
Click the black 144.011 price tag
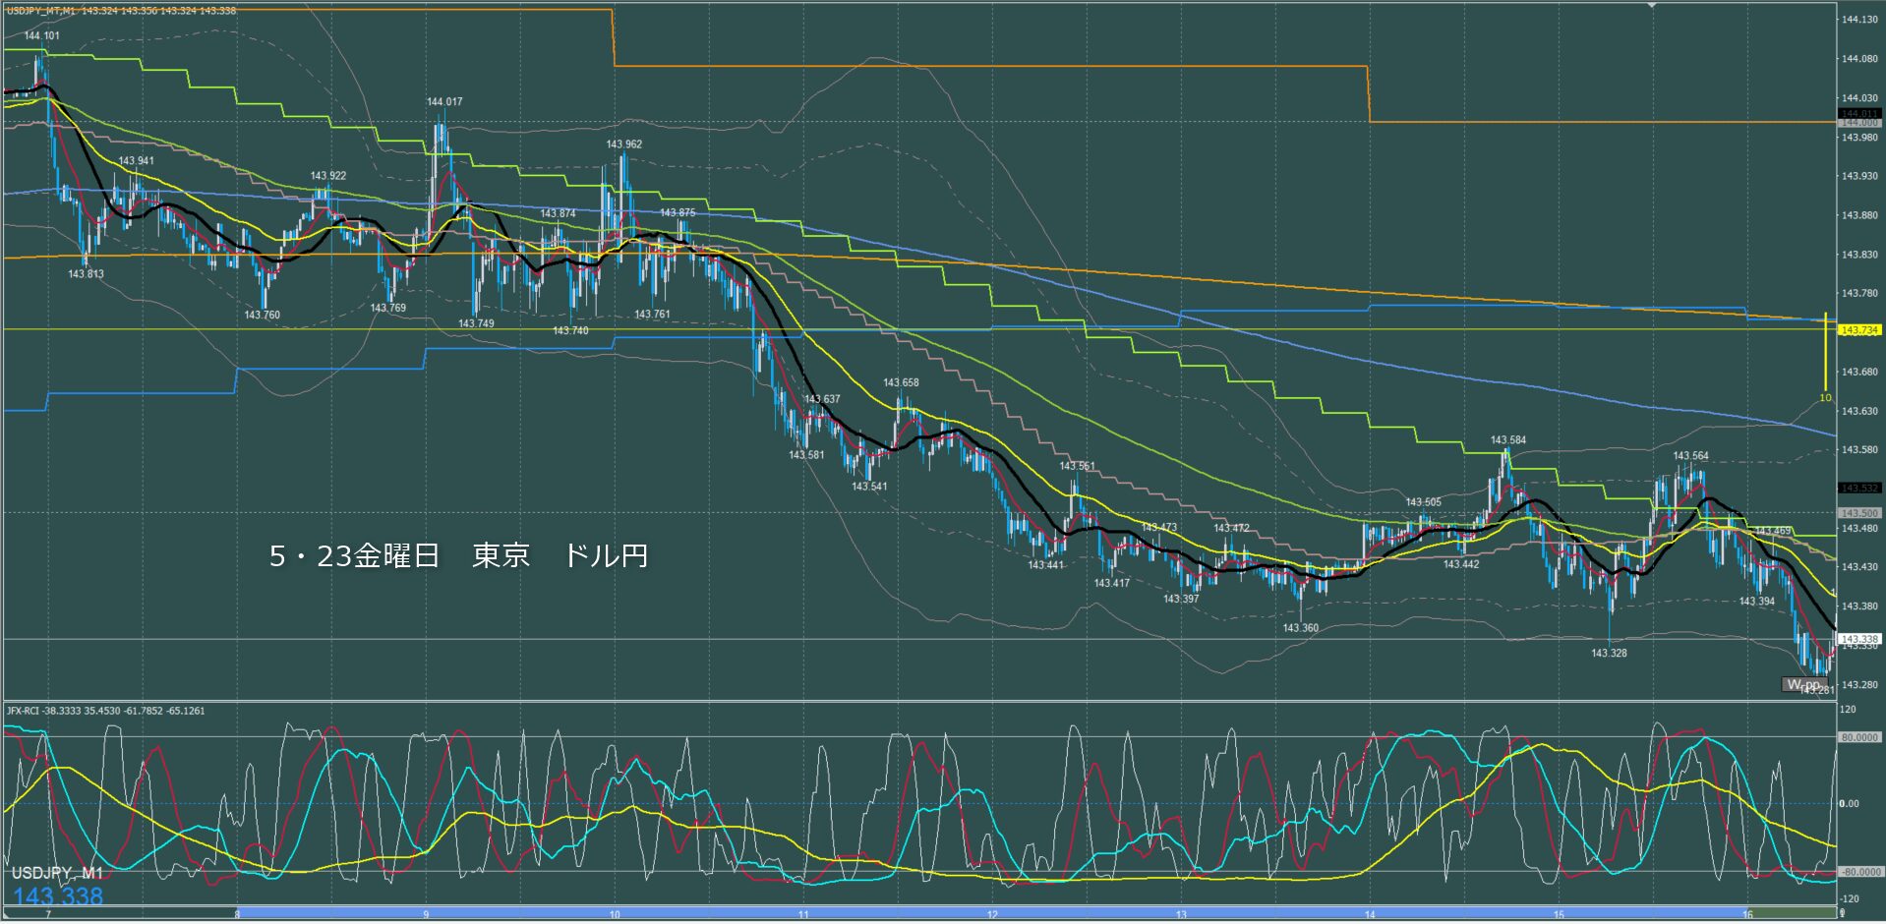1859,114
